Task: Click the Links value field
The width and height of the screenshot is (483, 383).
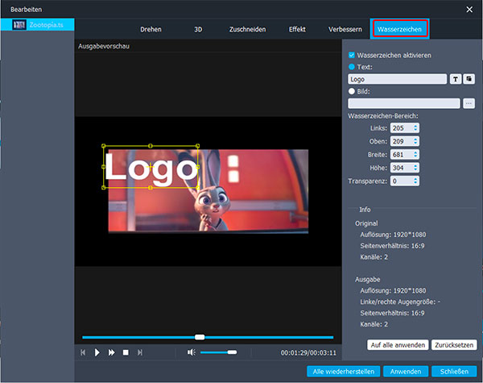Action: tap(402, 128)
